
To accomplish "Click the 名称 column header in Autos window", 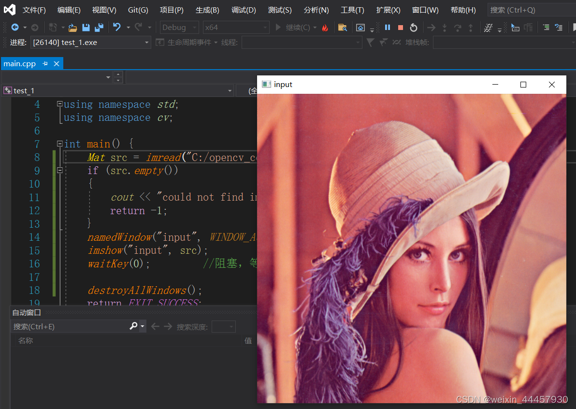I will point(26,340).
